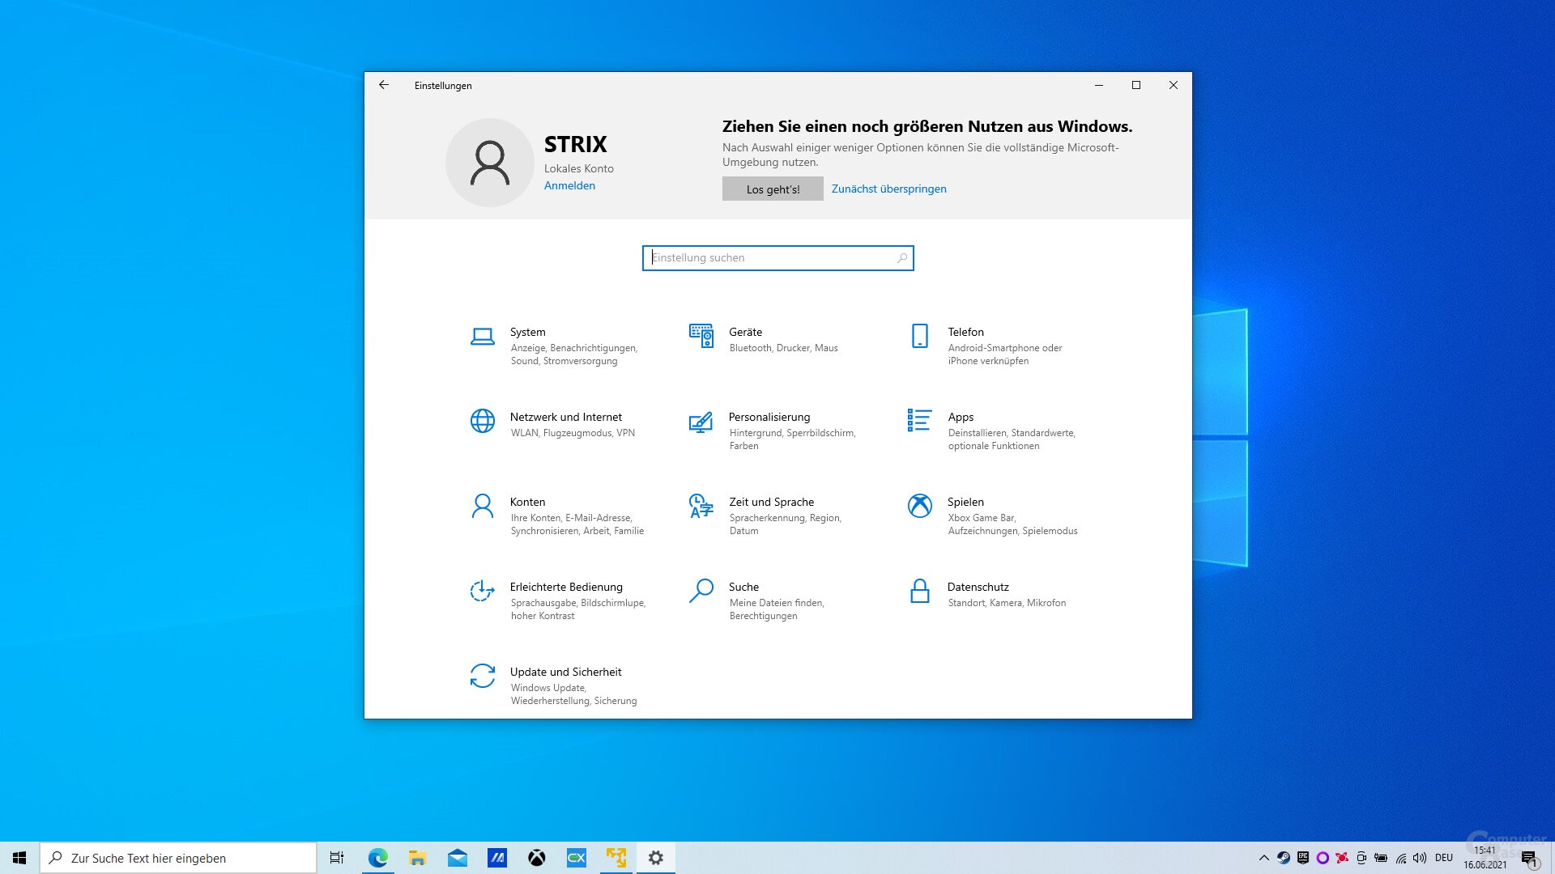Screen dimensions: 1555x874
Task: Click the magnifier in Einstellung suchen box
Action: tap(901, 258)
